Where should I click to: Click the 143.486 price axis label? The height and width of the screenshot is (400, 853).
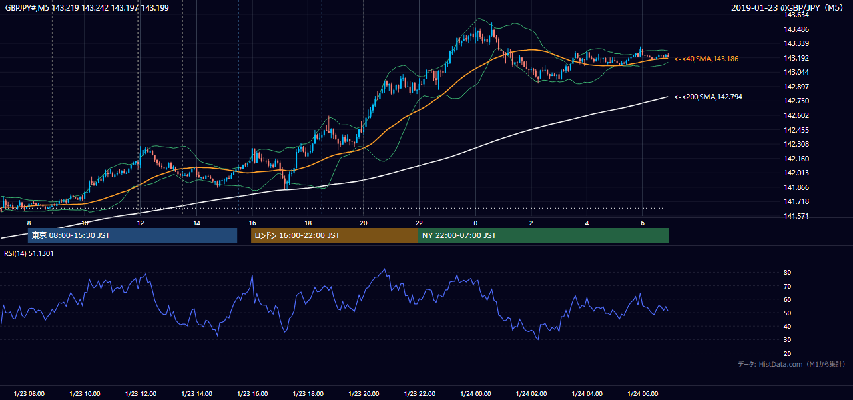point(796,29)
